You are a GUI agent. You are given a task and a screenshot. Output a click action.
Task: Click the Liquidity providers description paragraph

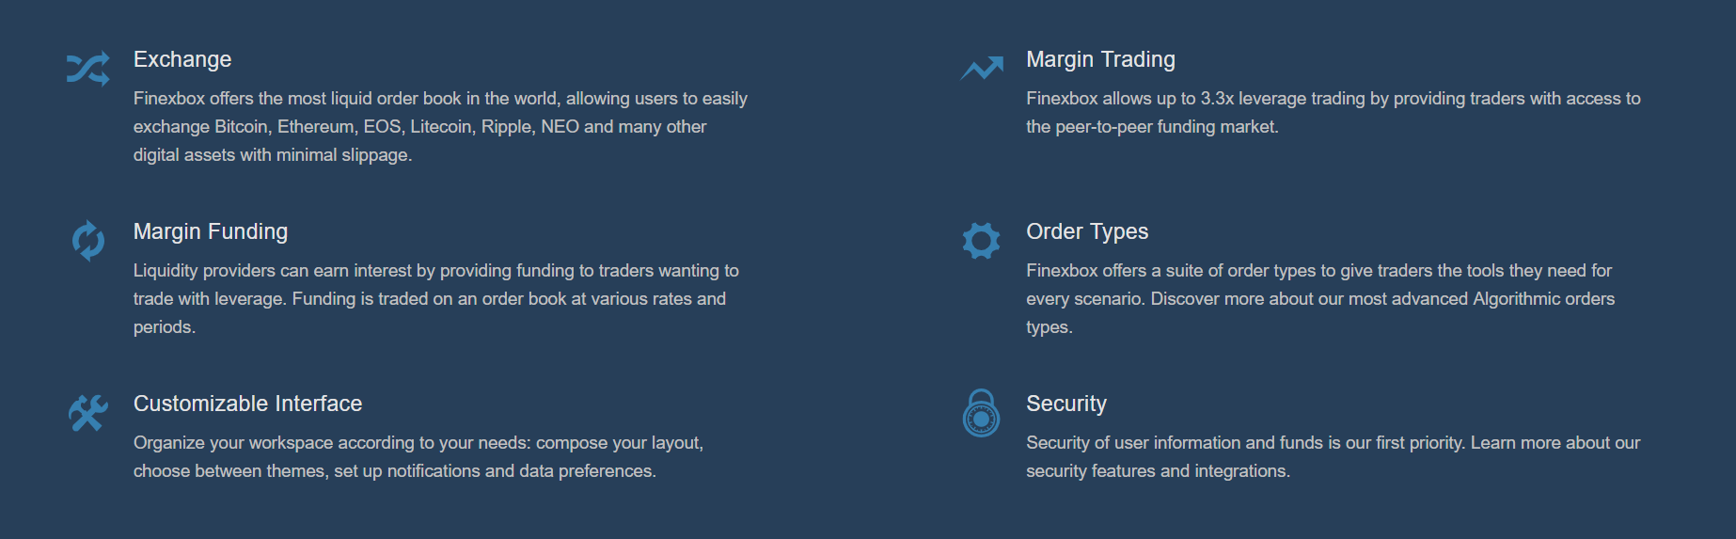tap(436, 298)
